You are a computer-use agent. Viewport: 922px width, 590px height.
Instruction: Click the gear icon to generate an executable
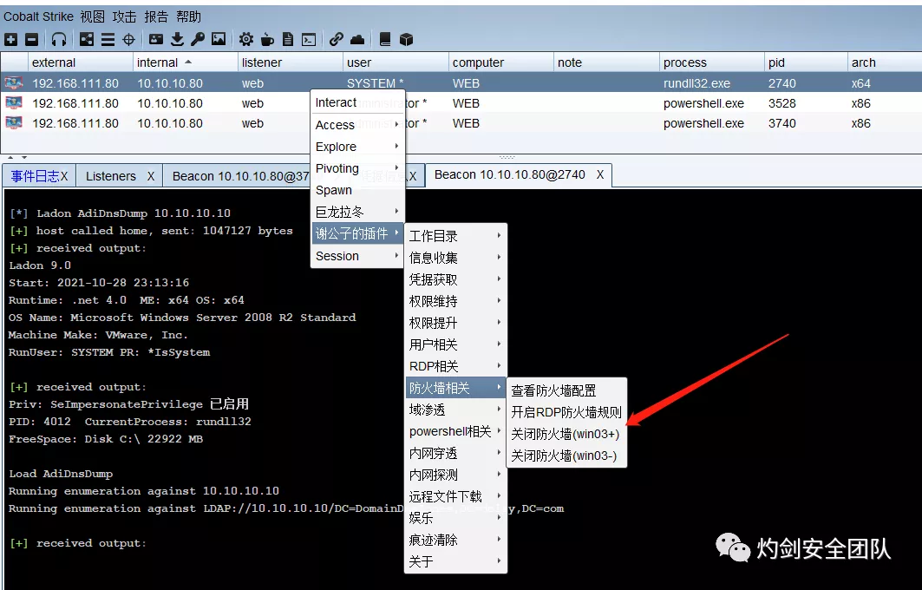click(245, 39)
